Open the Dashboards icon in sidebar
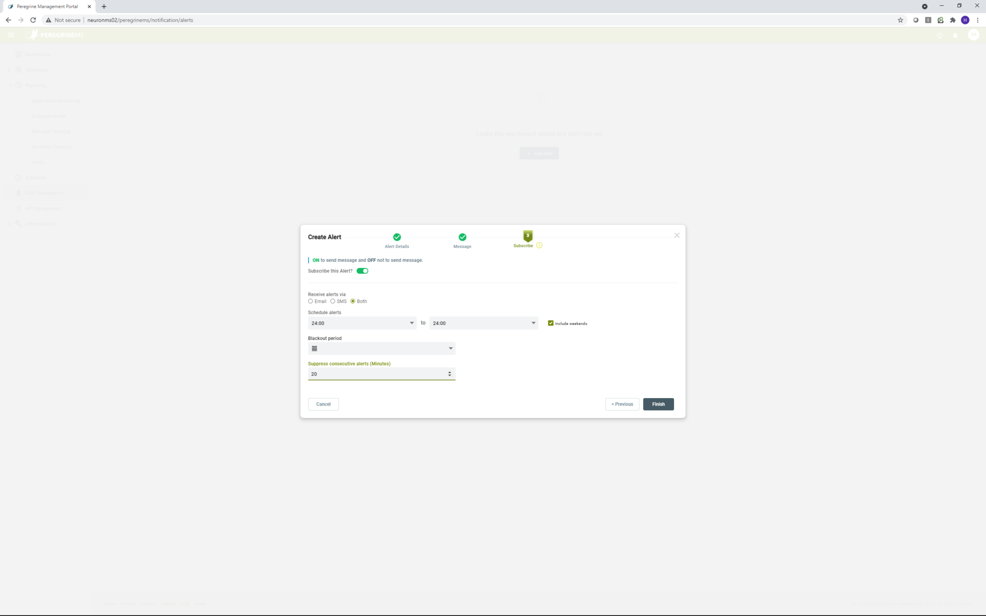The image size is (986, 616). 18,54
